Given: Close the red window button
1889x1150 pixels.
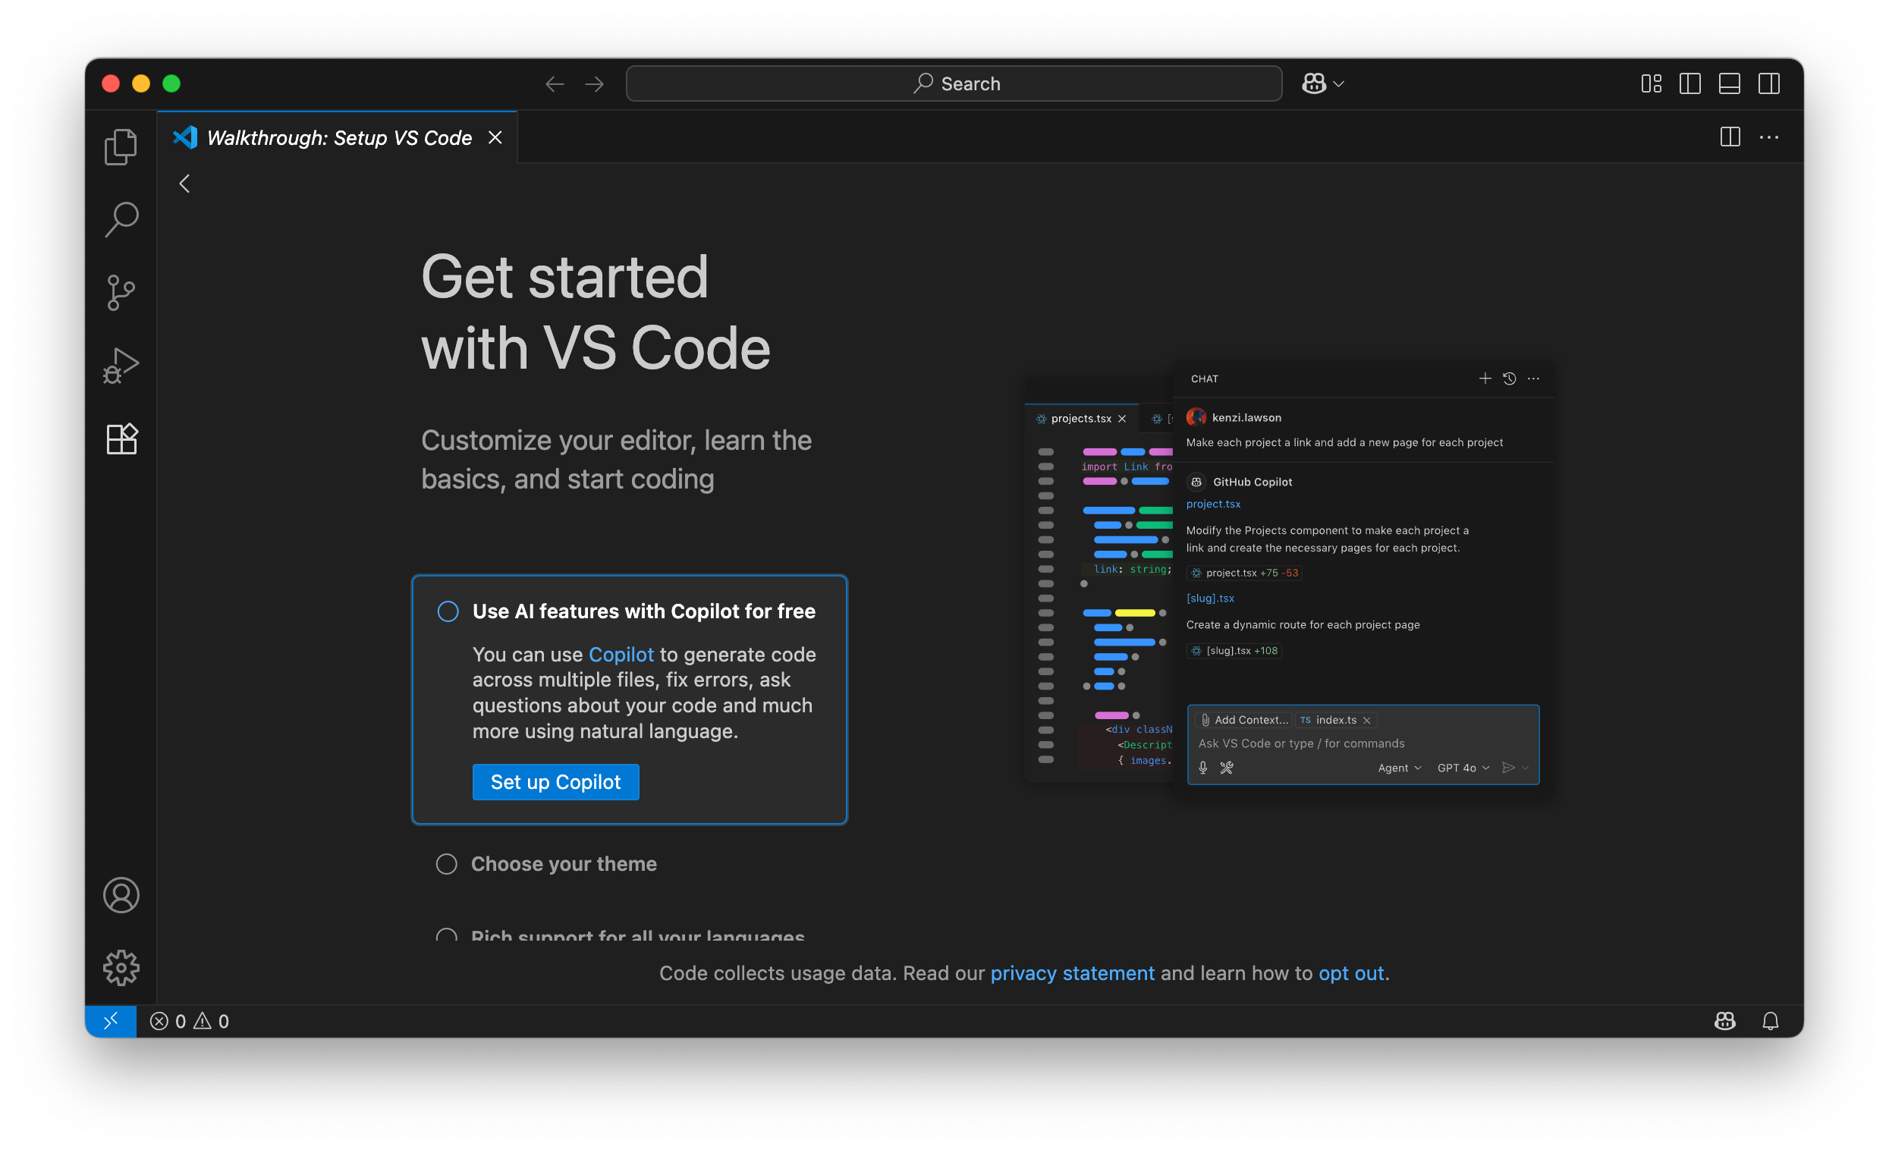Looking at the screenshot, I should 111,83.
